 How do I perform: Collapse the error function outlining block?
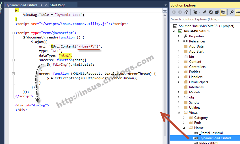click(x=13, y=74)
